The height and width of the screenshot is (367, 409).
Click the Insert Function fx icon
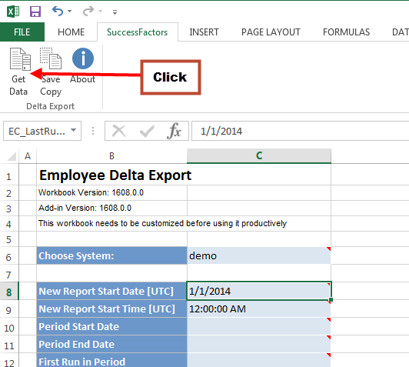pyautogui.click(x=174, y=131)
